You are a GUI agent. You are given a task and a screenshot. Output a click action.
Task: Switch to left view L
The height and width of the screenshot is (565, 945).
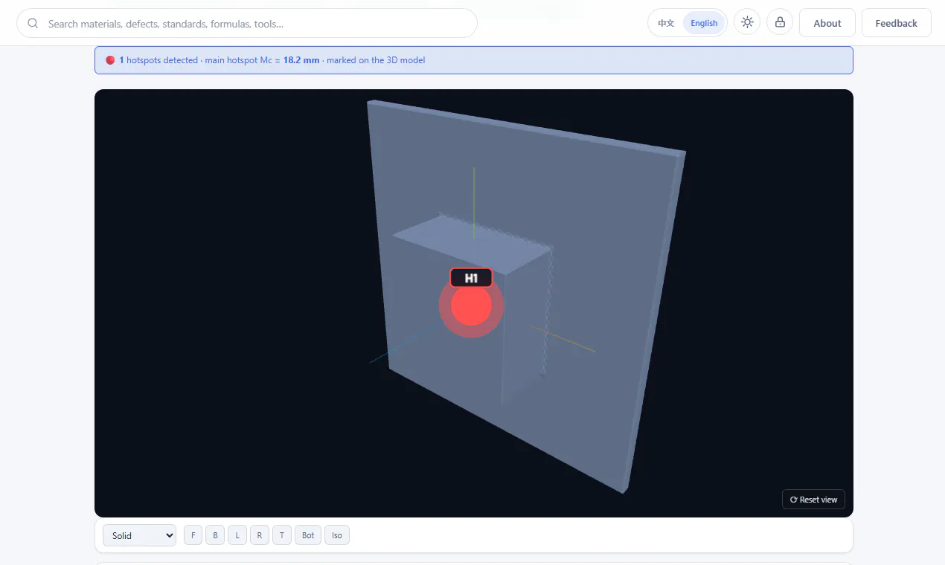click(x=237, y=535)
